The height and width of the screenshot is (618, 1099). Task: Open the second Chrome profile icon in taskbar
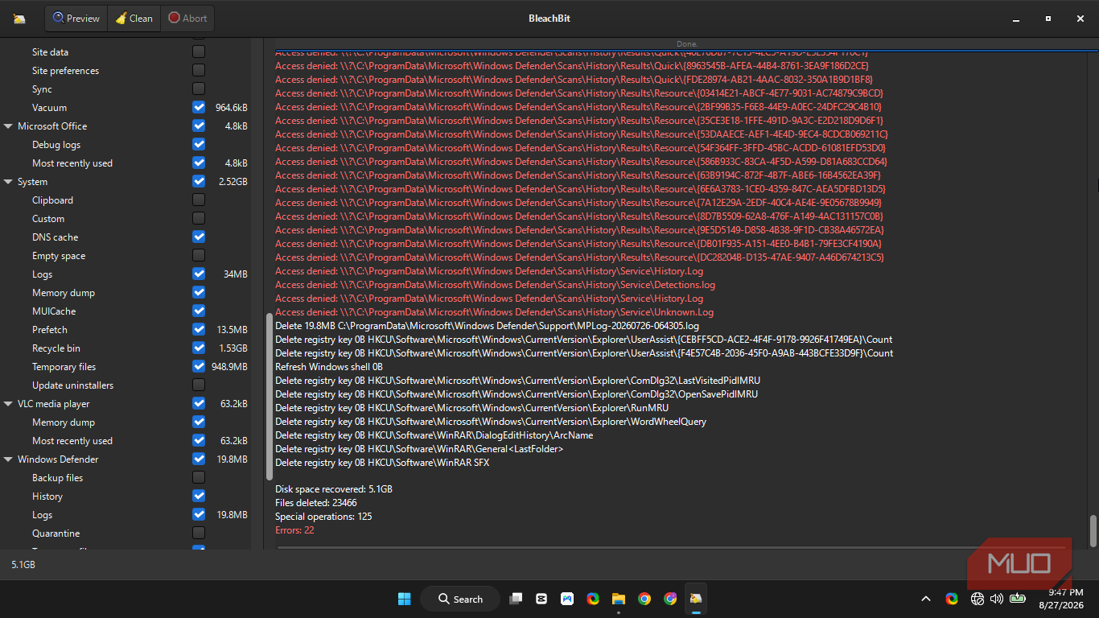coord(670,599)
